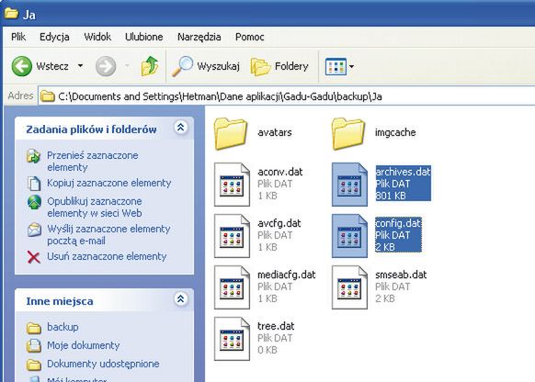Open the Plik menu

18,37
